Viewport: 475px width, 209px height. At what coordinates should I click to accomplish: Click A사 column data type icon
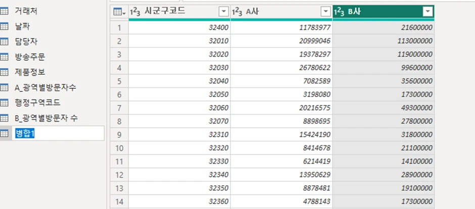pyautogui.click(x=237, y=12)
